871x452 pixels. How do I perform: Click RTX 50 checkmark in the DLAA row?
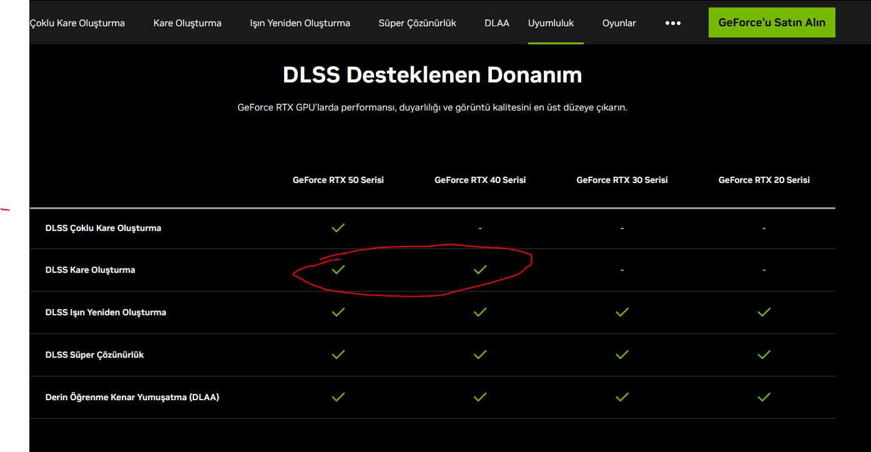(338, 397)
